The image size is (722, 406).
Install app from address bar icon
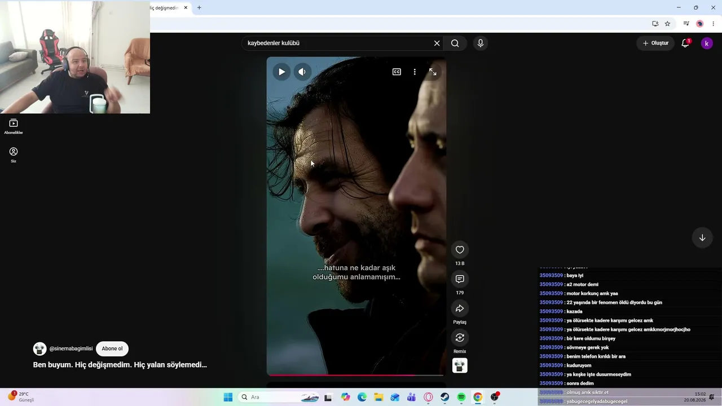point(655,24)
